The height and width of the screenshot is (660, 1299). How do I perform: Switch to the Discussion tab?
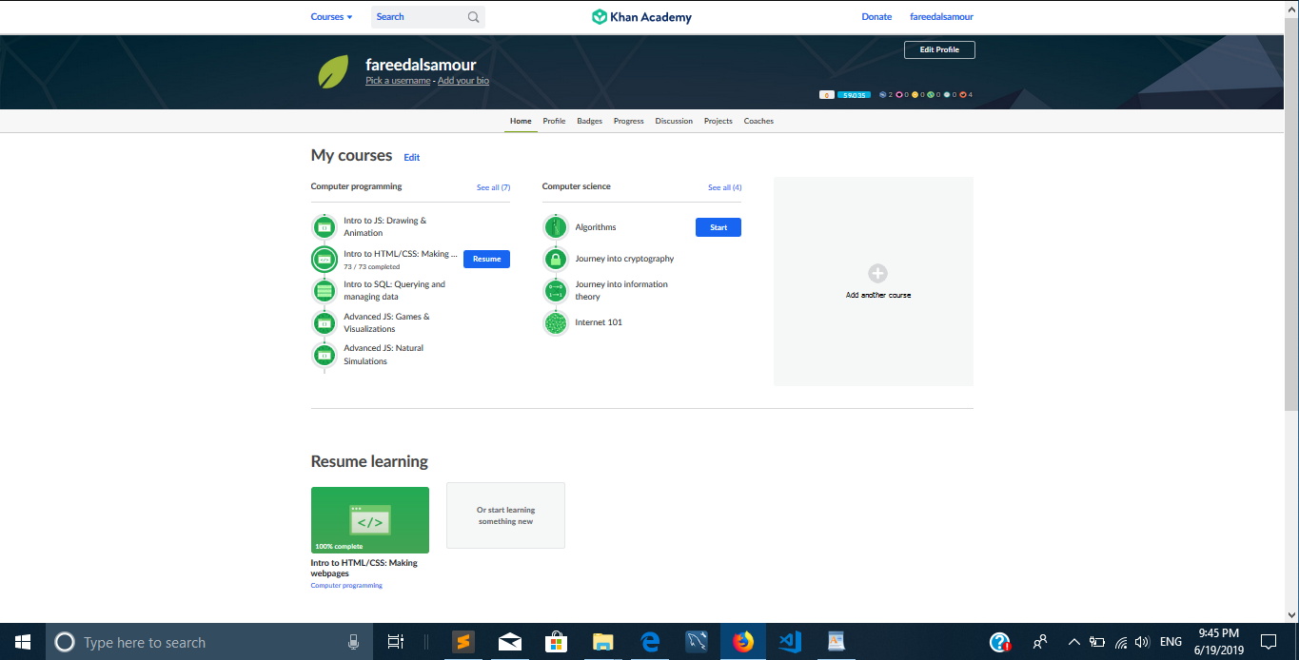pyautogui.click(x=674, y=121)
